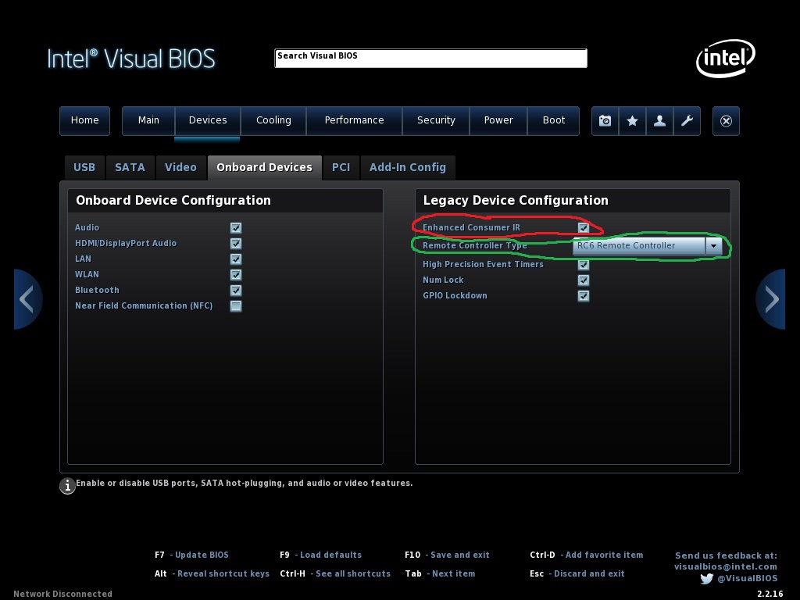This screenshot has width=800, height=600.
Task: Open the Power menu
Action: pos(498,121)
